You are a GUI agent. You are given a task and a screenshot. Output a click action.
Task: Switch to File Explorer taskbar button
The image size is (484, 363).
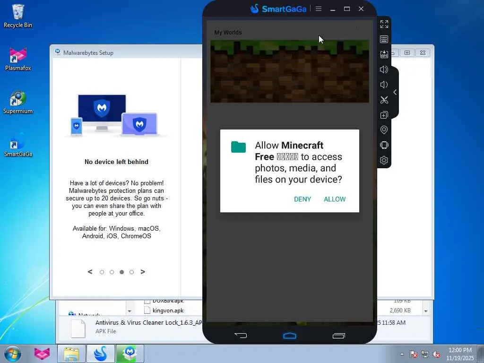click(x=72, y=354)
